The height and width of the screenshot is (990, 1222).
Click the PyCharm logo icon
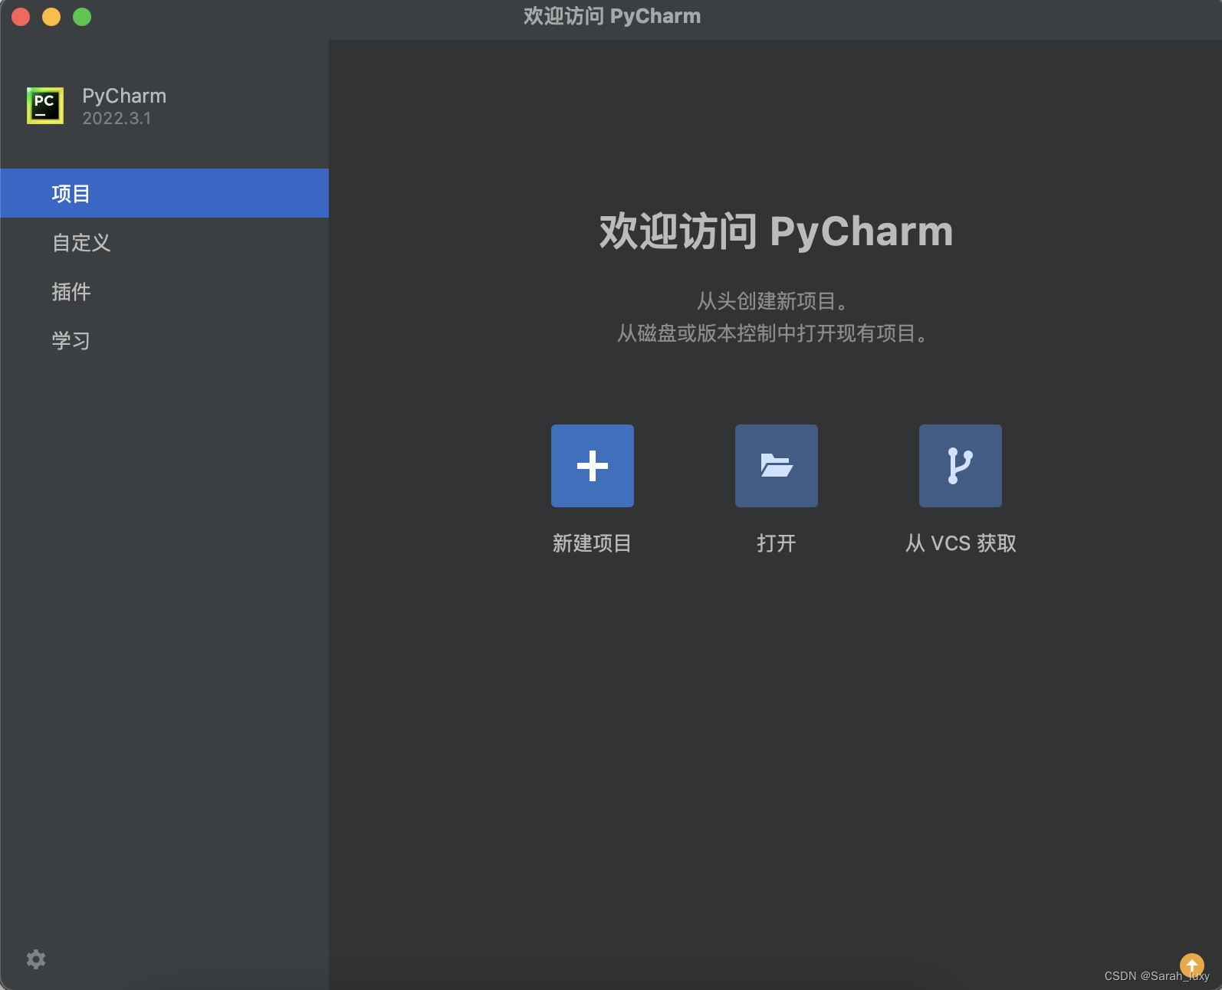(45, 106)
